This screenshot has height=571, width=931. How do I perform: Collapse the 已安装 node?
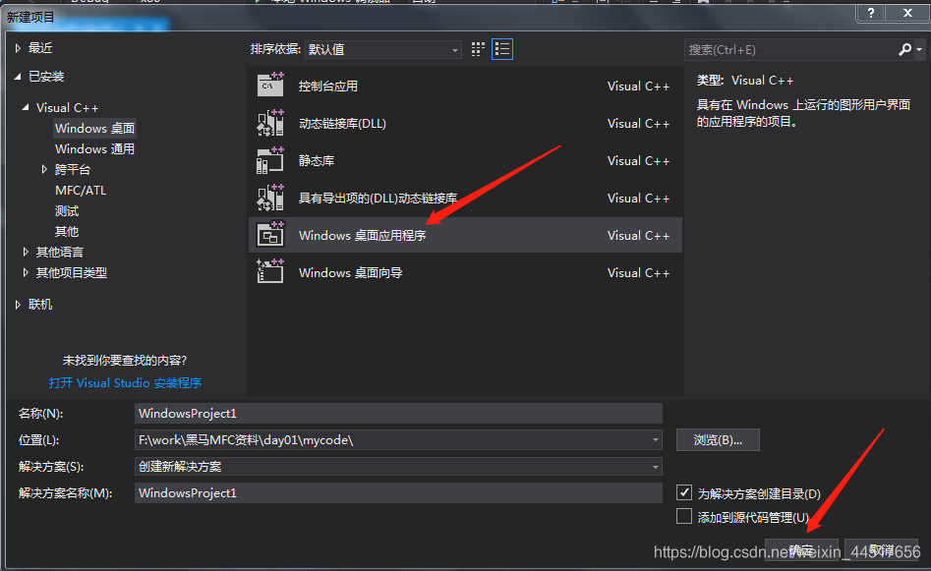18,77
